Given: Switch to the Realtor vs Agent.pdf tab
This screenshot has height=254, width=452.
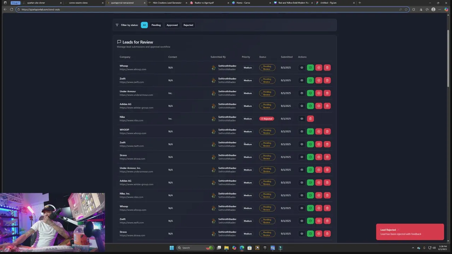Looking at the screenshot, I should (209, 3).
